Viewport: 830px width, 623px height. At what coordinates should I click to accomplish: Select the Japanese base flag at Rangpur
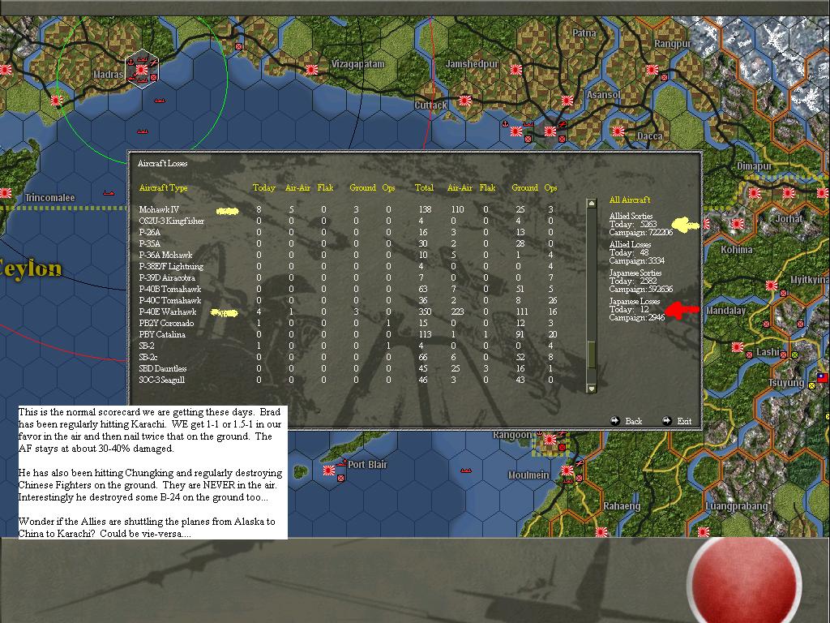[x=652, y=70]
